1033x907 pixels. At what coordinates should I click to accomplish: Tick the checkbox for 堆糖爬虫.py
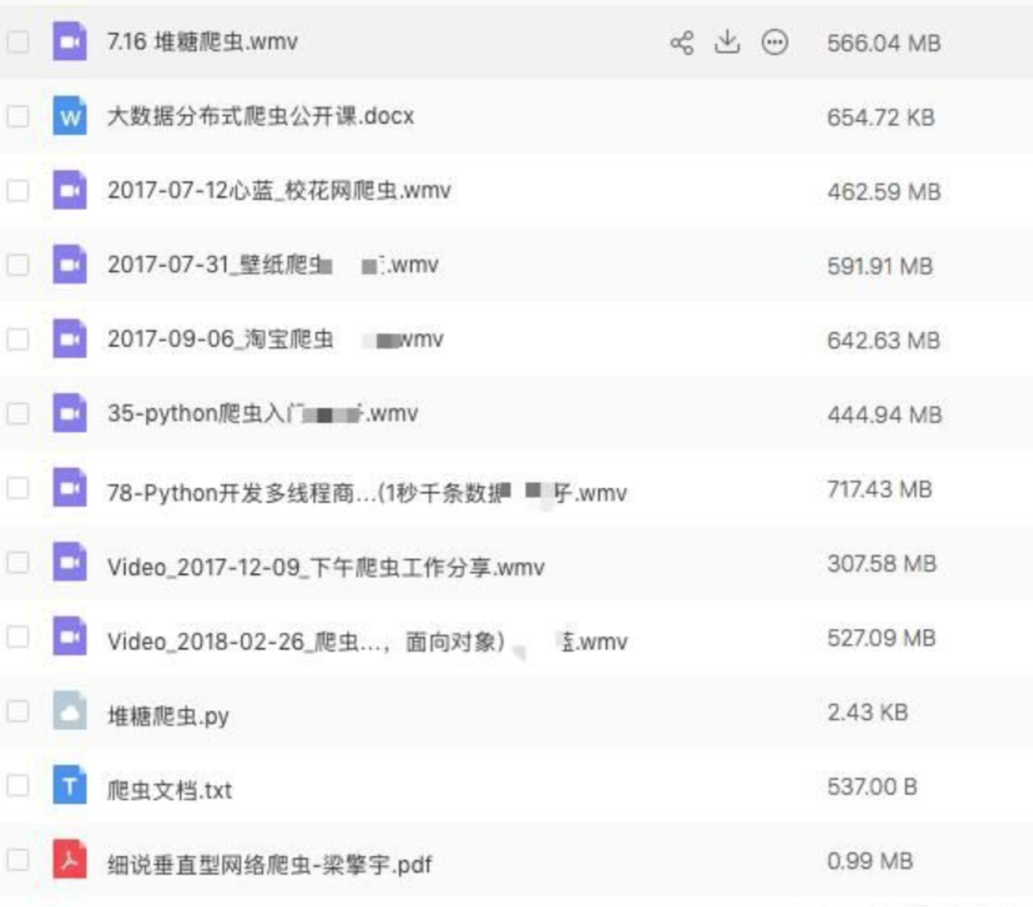click(x=18, y=711)
